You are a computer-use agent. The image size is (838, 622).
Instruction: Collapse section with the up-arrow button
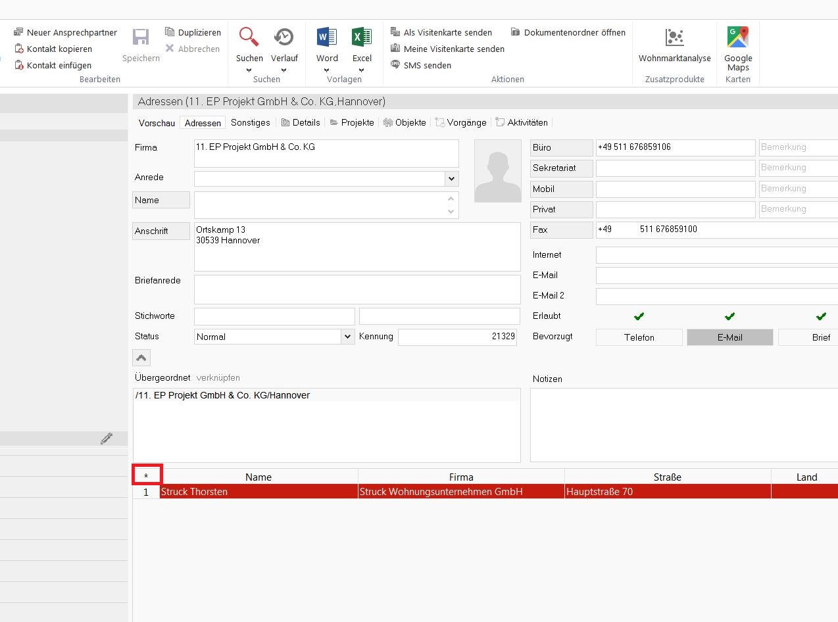tap(141, 358)
